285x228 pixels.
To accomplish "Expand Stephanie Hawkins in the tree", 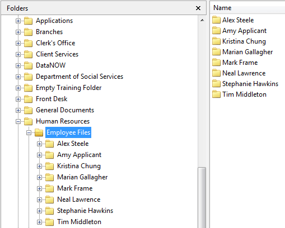I will [x=39, y=211].
